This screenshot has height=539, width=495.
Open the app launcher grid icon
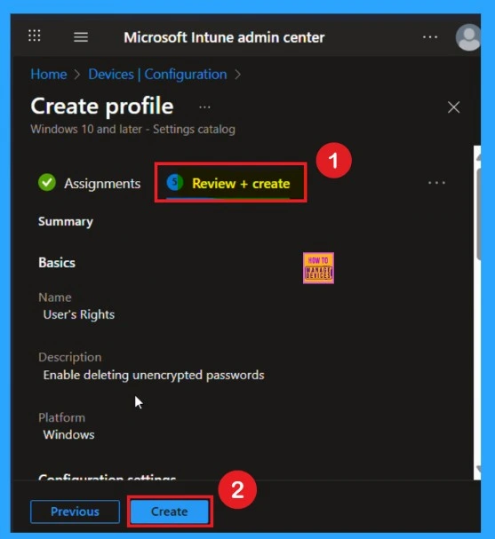coord(34,36)
